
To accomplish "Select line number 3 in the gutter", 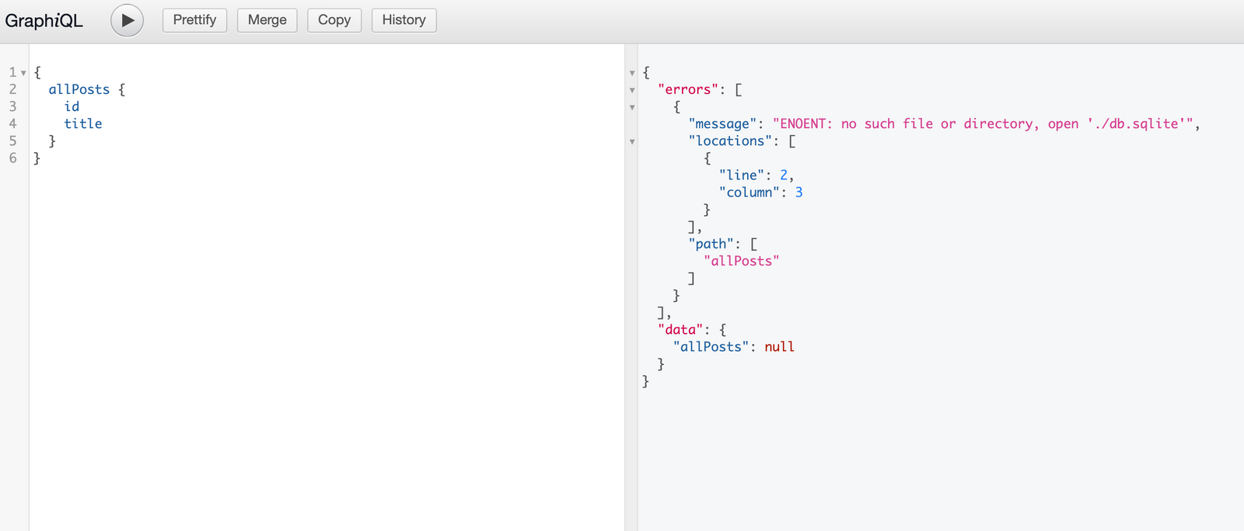I will 12,106.
